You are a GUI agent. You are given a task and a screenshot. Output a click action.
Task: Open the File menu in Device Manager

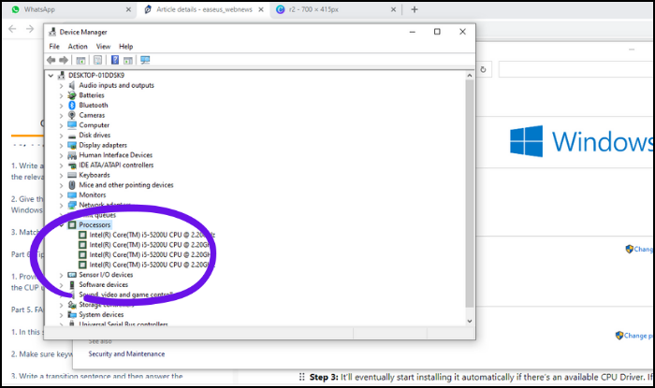tap(54, 47)
